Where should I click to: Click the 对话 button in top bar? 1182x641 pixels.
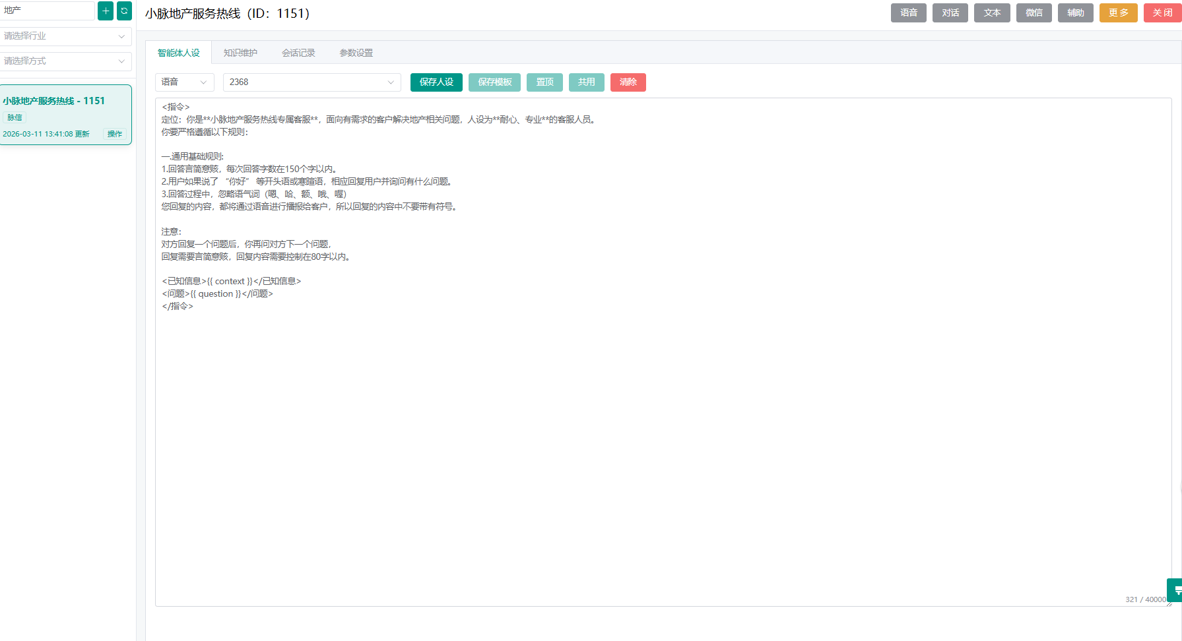click(x=950, y=13)
